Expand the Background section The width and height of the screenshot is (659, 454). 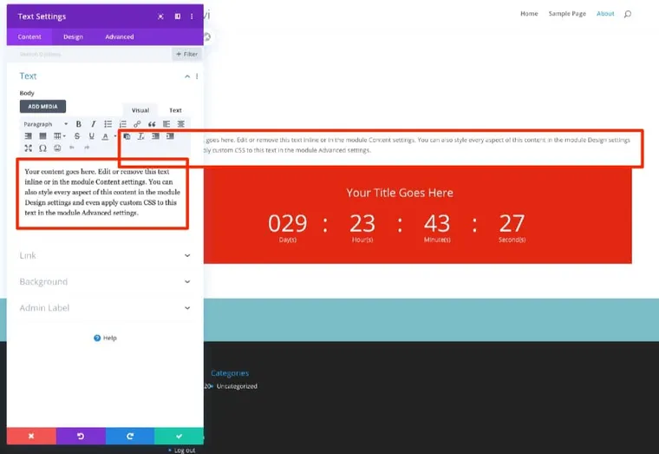105,281
